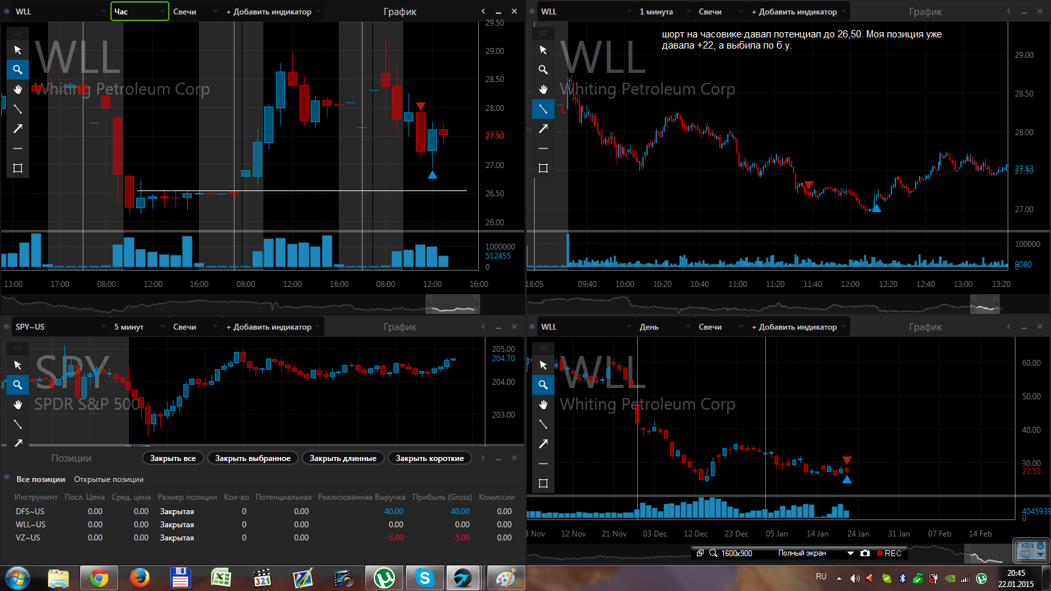Open Добавить индикатор dropdown in hourly chart
The width and height of the screenshot is (1051, 591).
(273, 11)
